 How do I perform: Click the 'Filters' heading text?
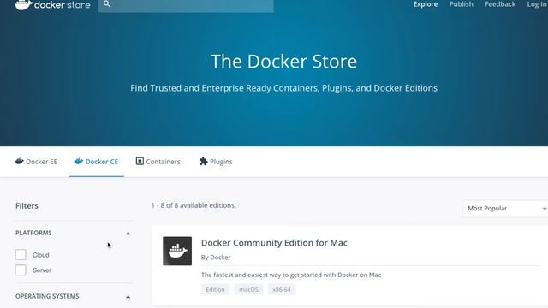(27, 206)
